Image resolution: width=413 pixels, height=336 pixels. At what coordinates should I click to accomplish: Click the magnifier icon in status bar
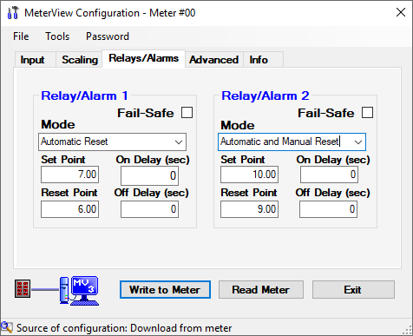click(6, 327)
